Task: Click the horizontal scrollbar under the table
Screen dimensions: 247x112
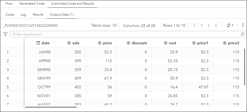Action: 51,107
